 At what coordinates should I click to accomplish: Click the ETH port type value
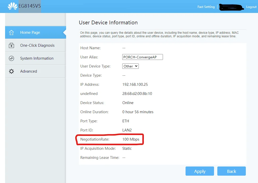click(x=126, y=121)
